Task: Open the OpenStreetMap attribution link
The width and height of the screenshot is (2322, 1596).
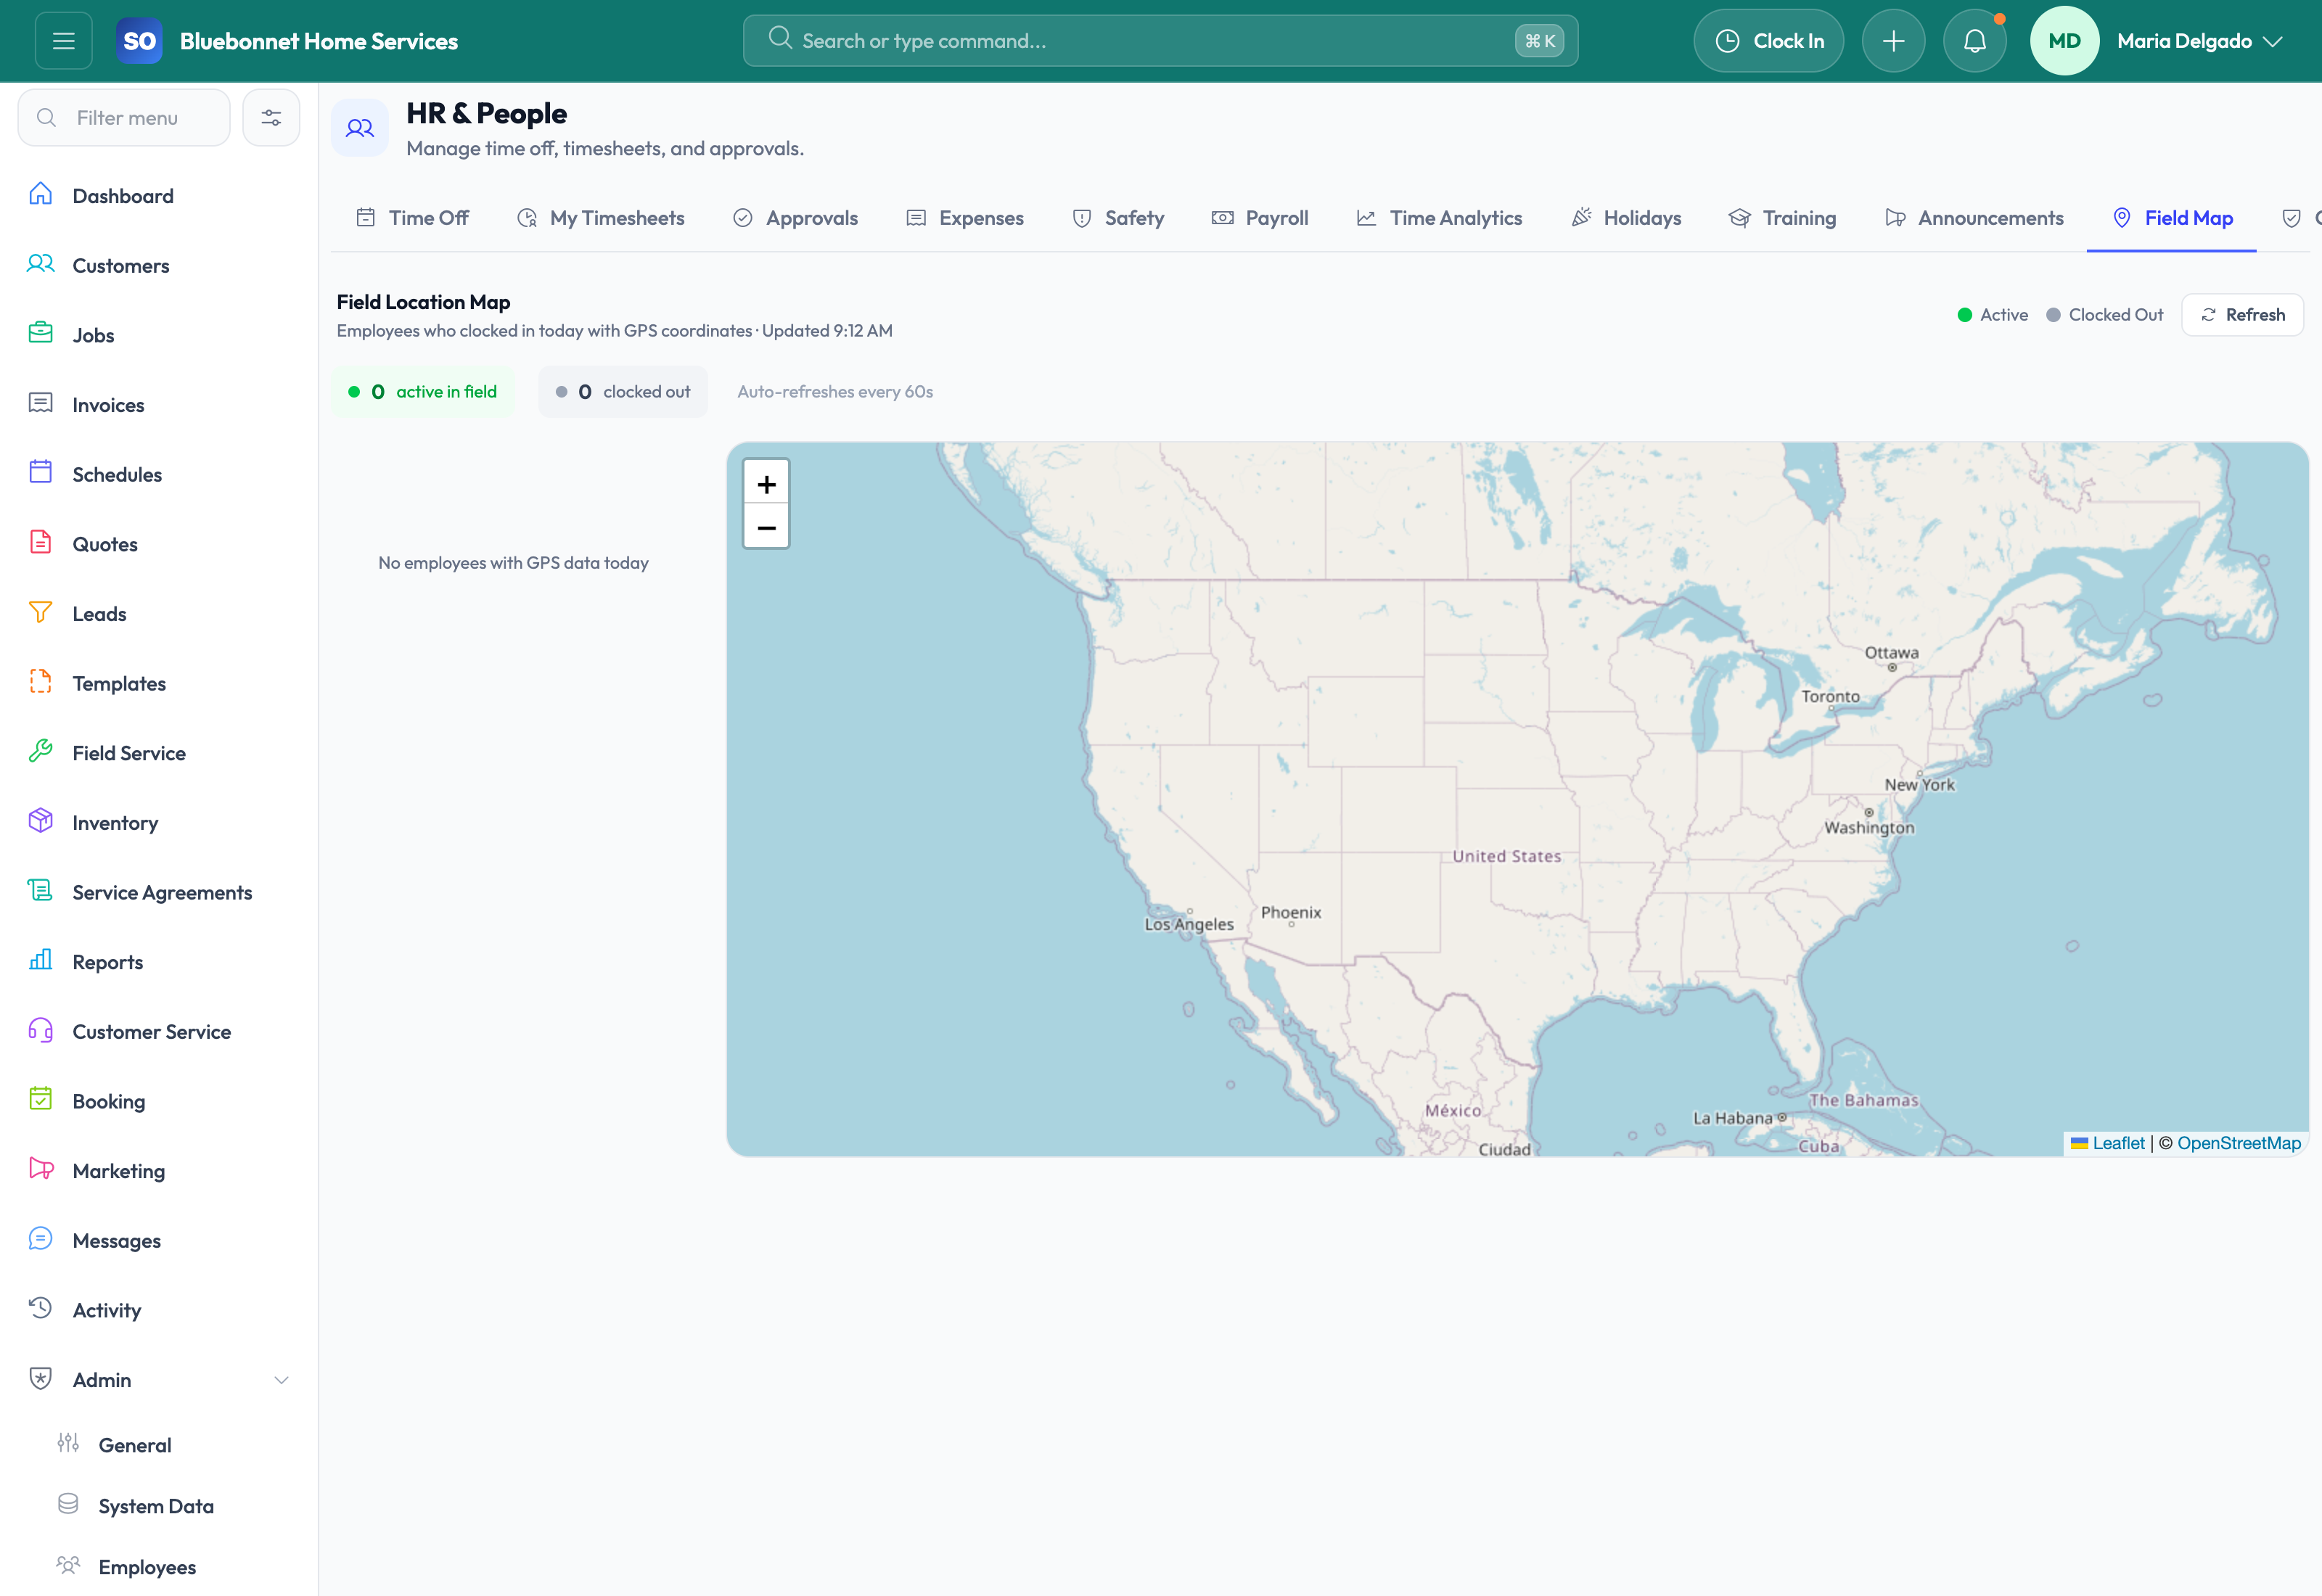Action: tap(2239, 1143)
